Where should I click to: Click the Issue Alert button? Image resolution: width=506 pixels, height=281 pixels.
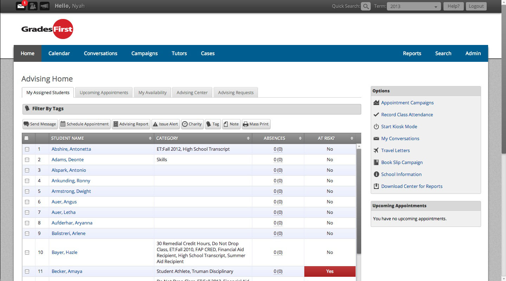pyautogui.click(x=166, y=124)
